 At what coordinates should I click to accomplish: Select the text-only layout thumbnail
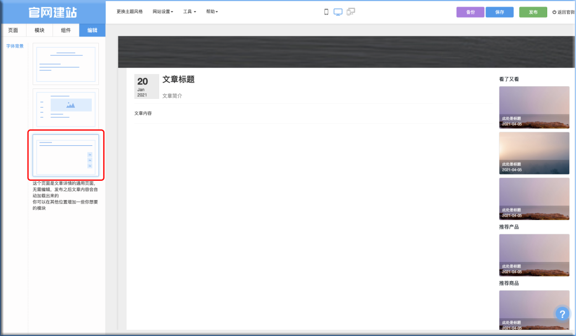coord(66,64)
